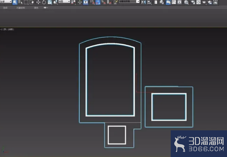The image size is (227, 157).
Task: Open the [线框] viewport shading menu
Action: 11,29
